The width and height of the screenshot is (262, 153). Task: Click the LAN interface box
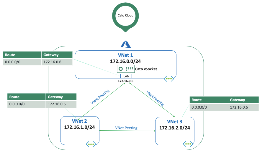[x=126, y=76]
